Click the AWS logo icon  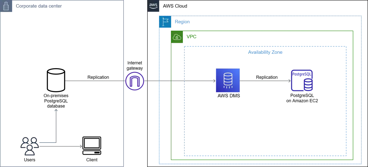pos(153,6)
